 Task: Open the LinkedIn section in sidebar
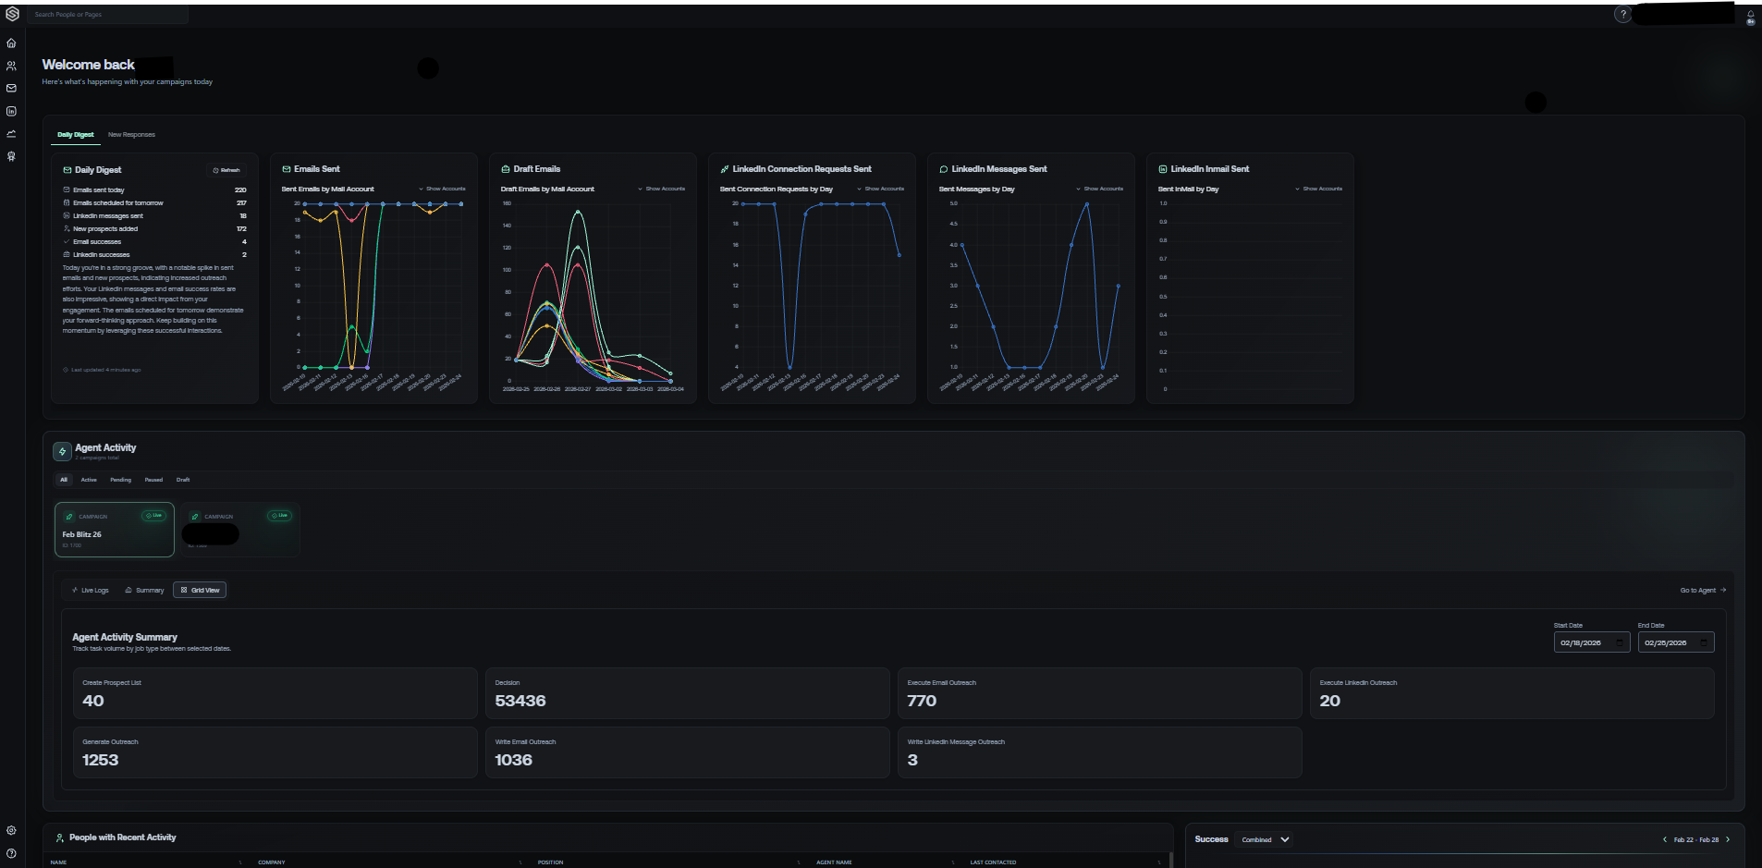pyautogui.click(x=11, y=111)
